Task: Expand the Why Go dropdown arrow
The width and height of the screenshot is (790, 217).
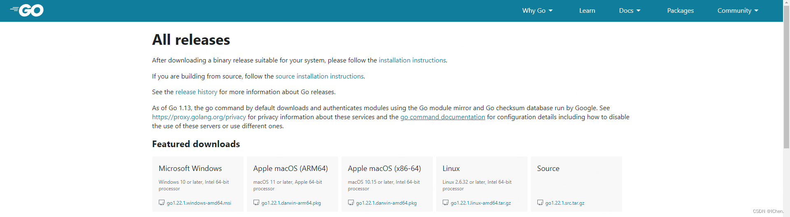Action: [551, 11]
